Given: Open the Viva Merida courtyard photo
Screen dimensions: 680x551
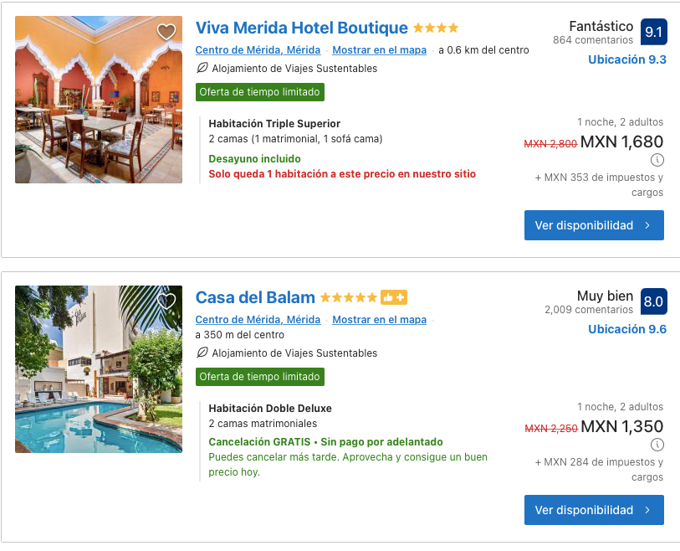Looking at the screenshot, I should tap(99, 100).
